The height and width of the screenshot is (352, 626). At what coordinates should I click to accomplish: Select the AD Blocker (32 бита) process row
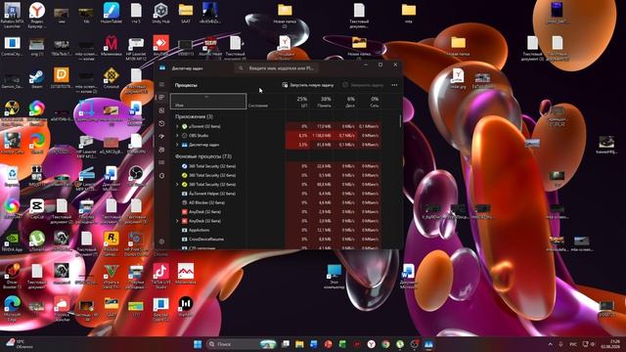click(276, 202)
